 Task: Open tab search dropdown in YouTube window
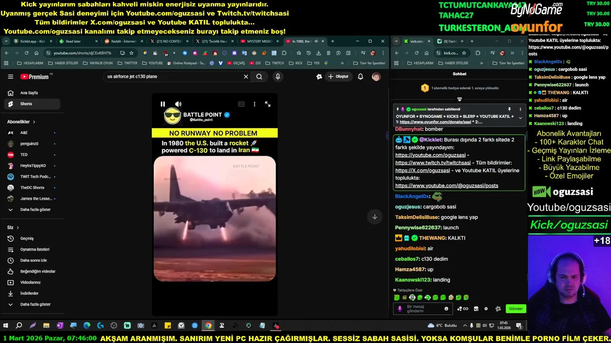[6, 41]
